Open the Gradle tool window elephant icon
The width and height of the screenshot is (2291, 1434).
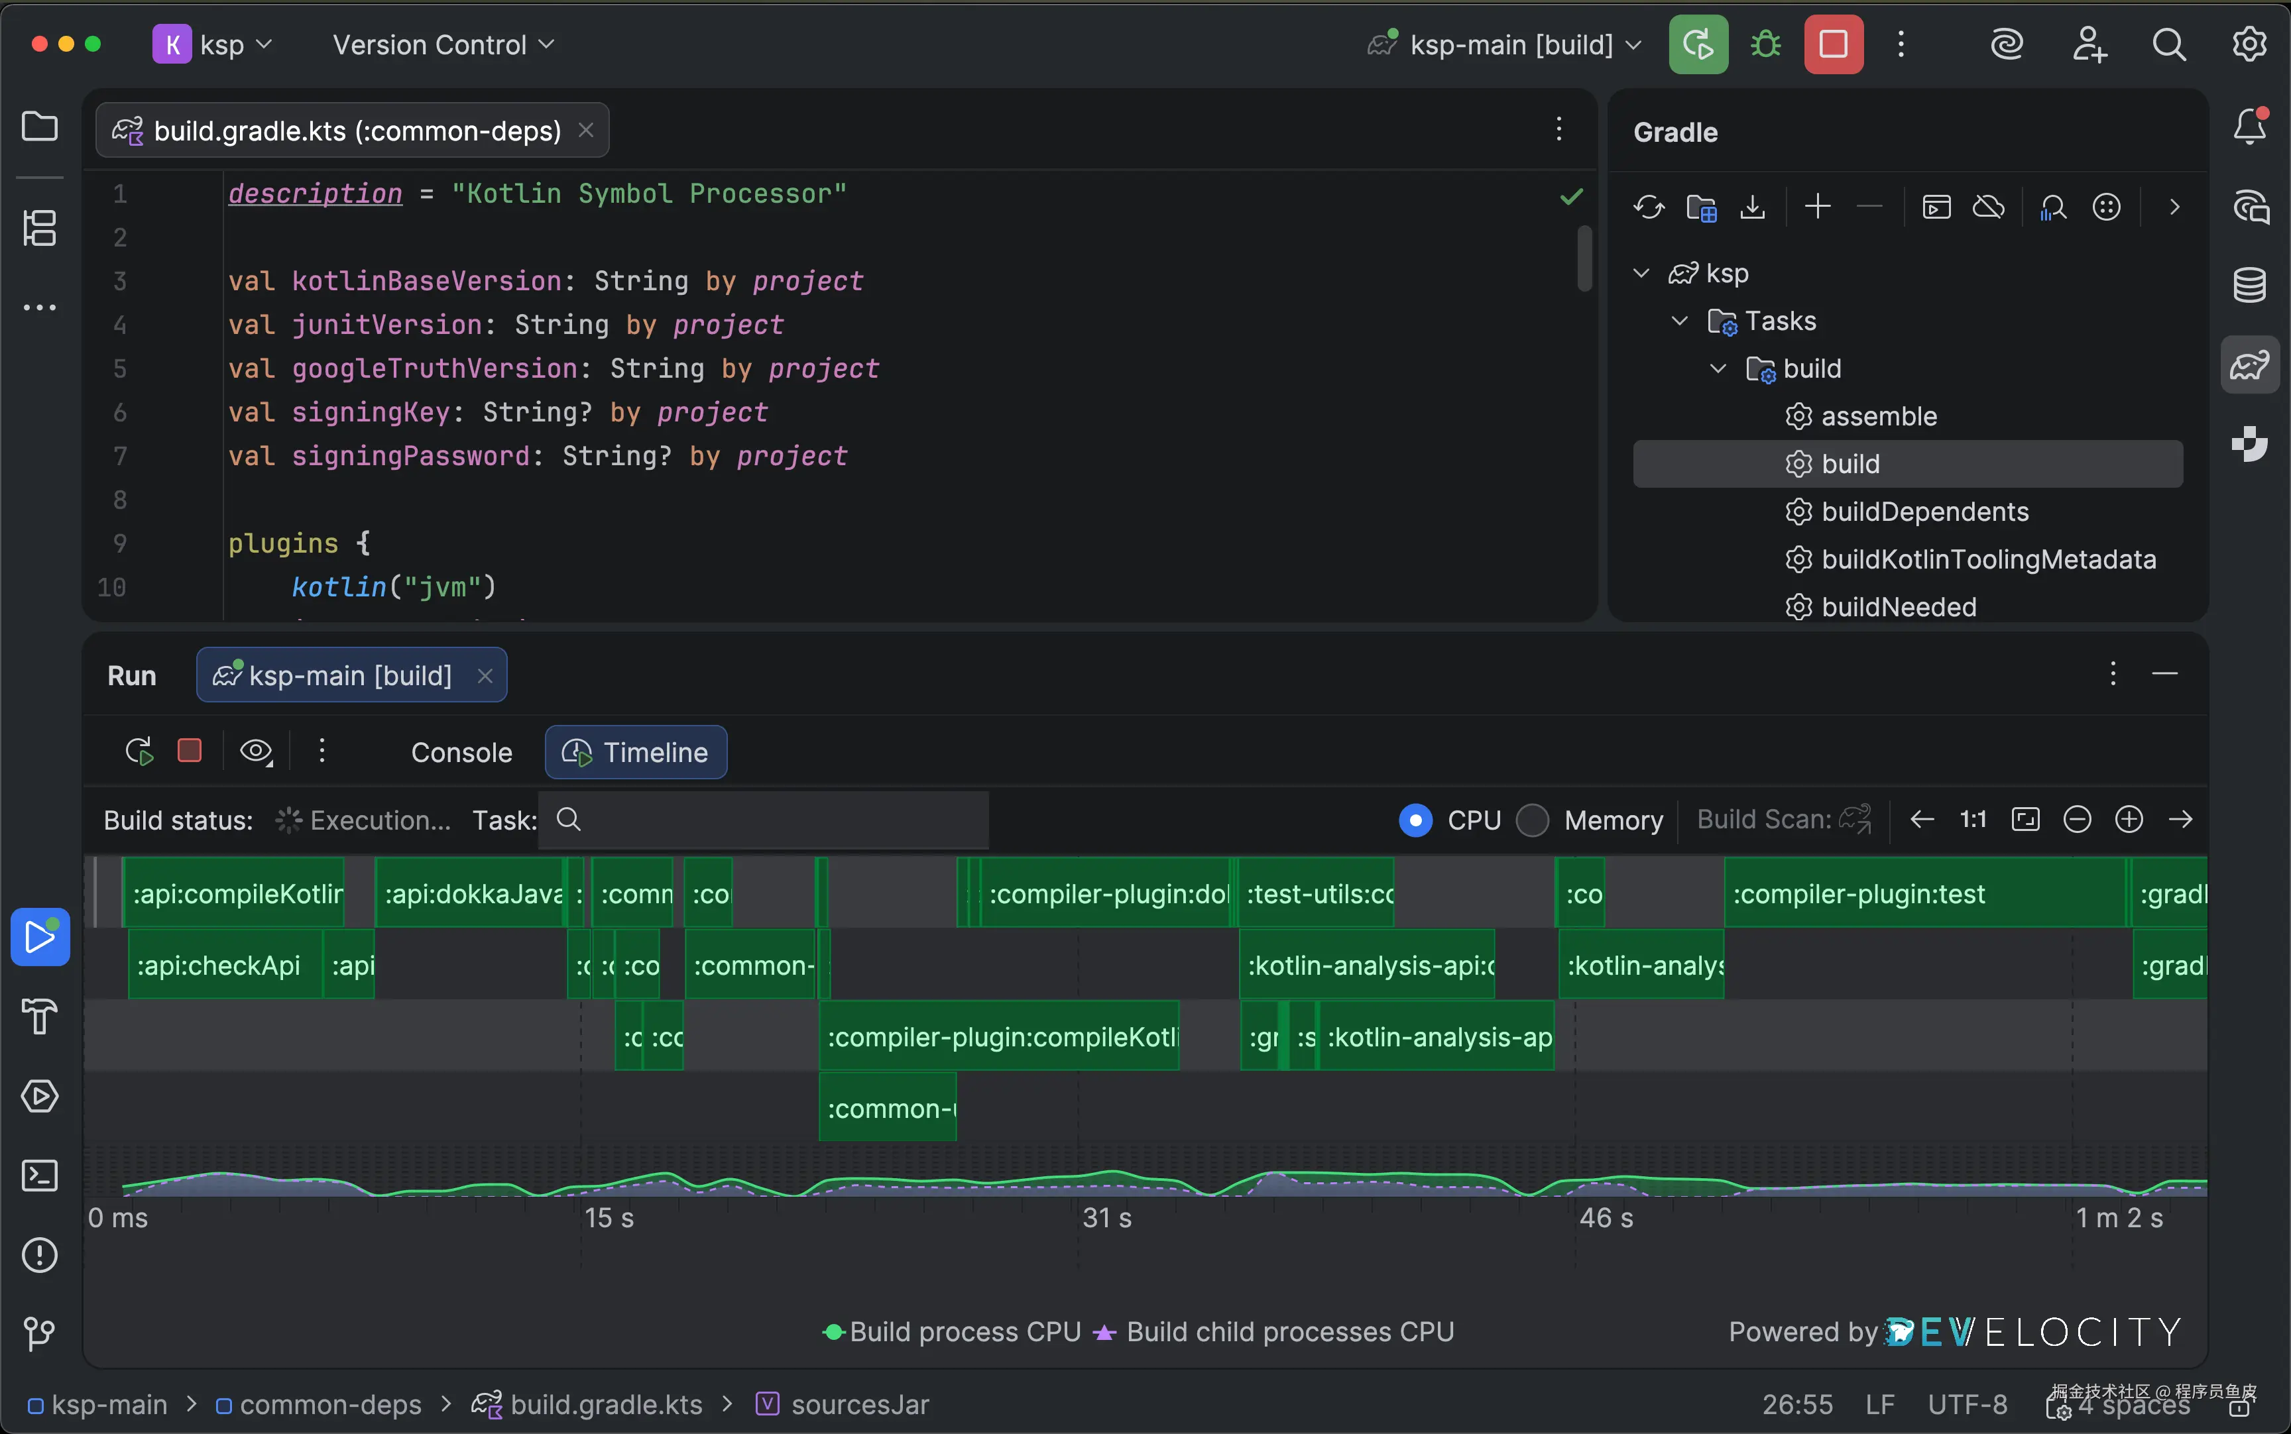click(x=2249, y=365)
